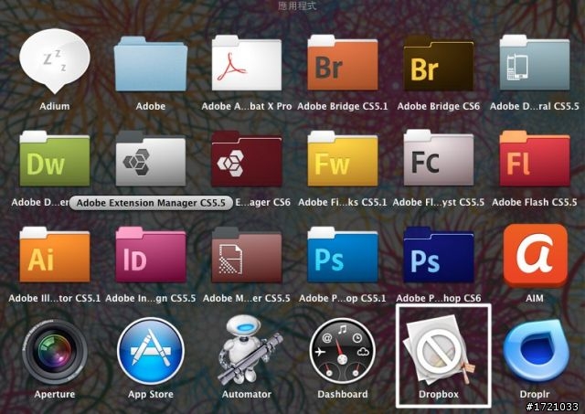
Task: Open the Flash Catalyst Fc folder
Action: (x=439, y=158)
